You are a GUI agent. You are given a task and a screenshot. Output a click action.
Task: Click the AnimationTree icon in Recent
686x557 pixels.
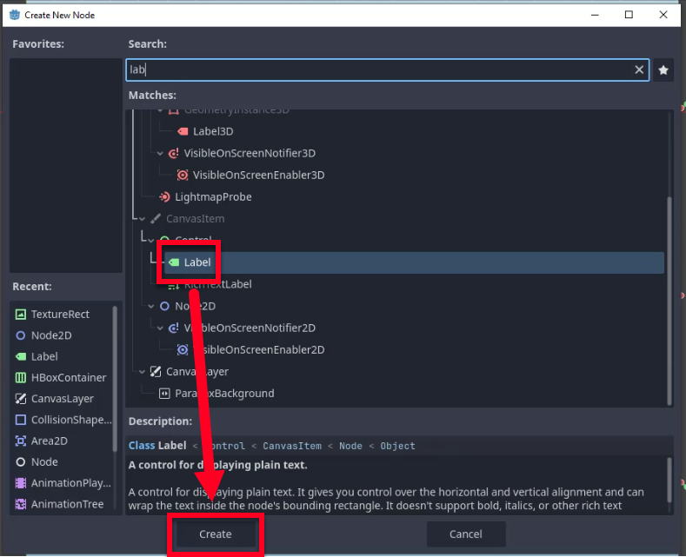(x=21, y=504)
